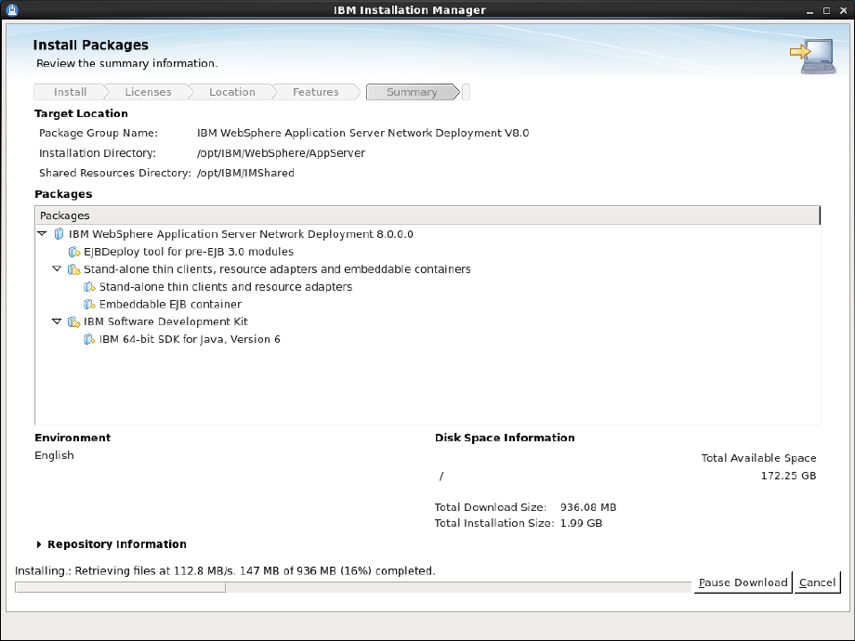This screenshot has width=855, height=641.
Task: Click the EJBDeploy tool feature icon
Action: (x=74, y=252)
